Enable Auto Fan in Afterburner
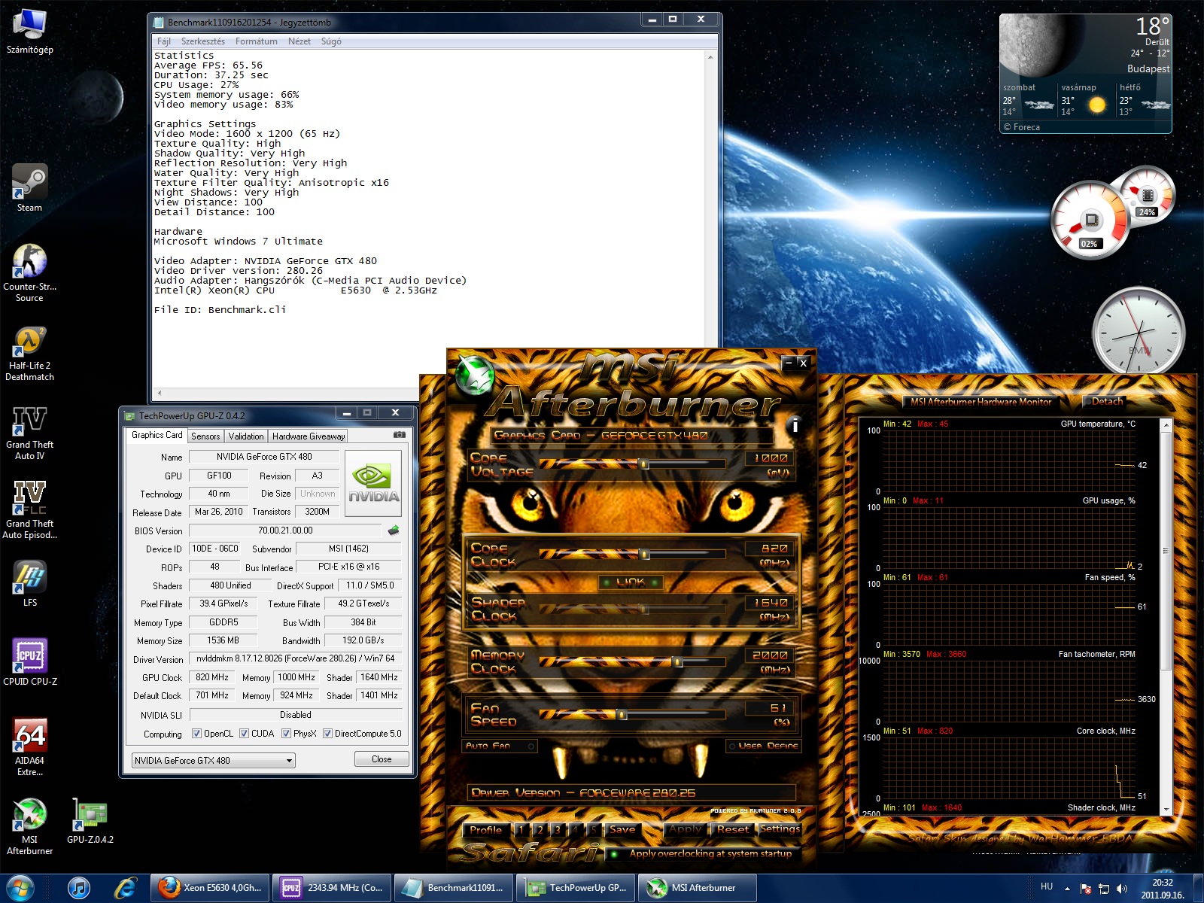Screen dimensions: 1204x903 [500, 746]
